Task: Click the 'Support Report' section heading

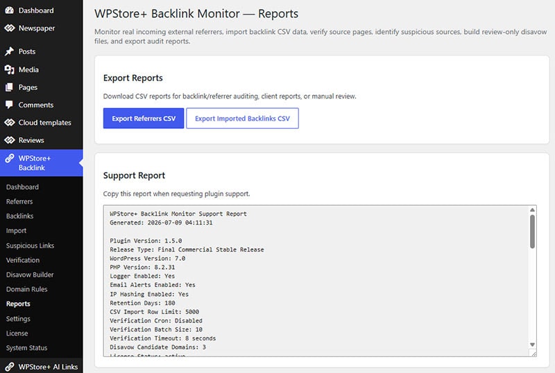Action: click(x=134, y=175)
